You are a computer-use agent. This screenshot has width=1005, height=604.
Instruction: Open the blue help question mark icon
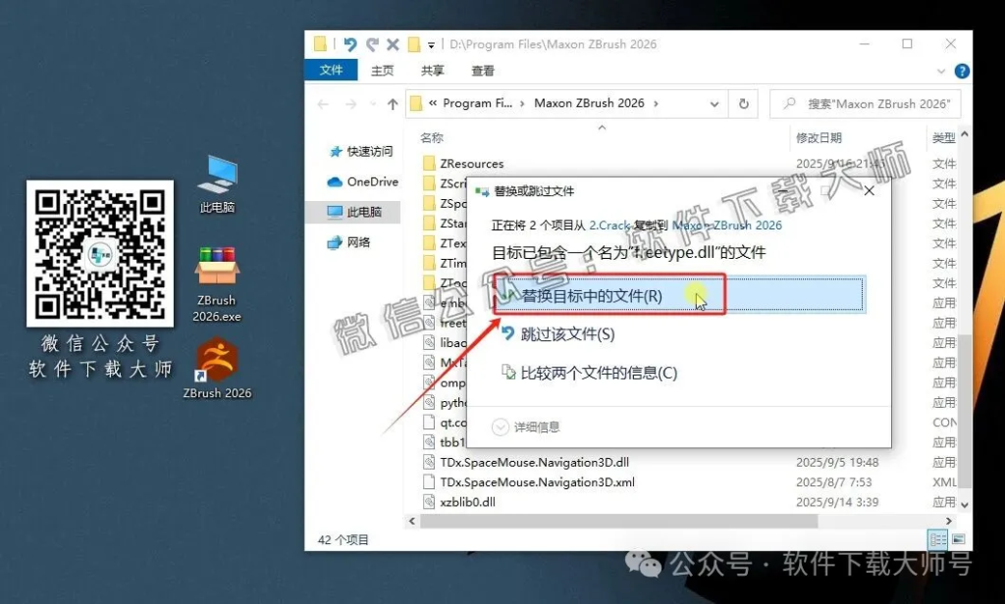point(962,71)
